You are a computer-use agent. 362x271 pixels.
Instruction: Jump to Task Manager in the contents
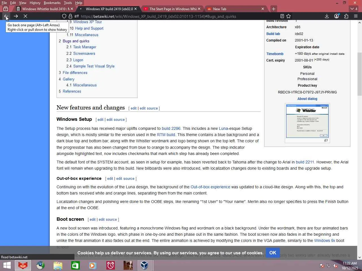(85, 47)
